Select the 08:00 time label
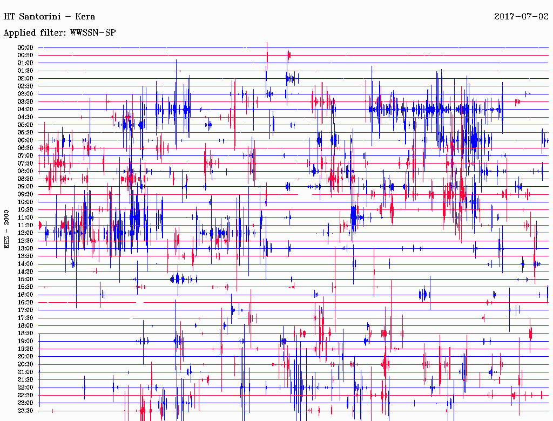 click(25, 171)
